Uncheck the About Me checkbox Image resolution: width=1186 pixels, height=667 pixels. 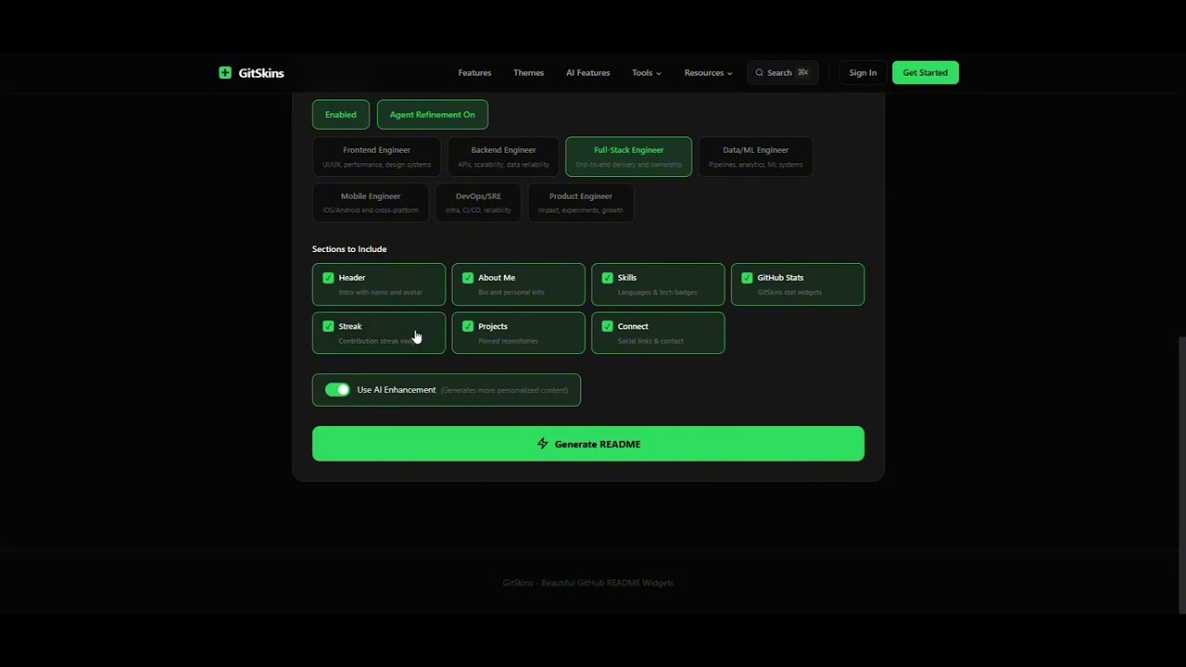point(468,278)
